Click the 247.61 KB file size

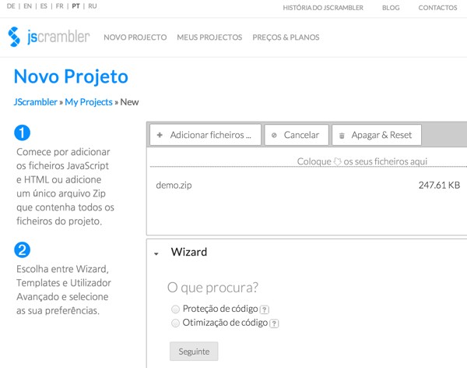439,186
